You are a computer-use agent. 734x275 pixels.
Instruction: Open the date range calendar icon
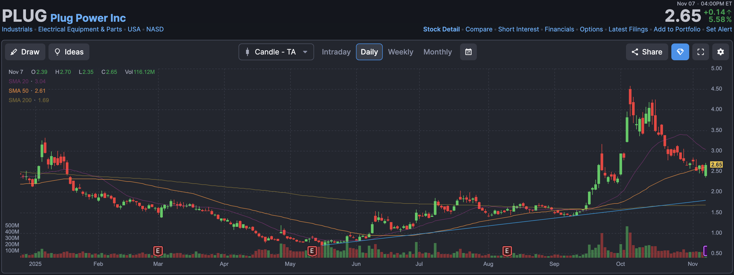click(x=468, y=52)
